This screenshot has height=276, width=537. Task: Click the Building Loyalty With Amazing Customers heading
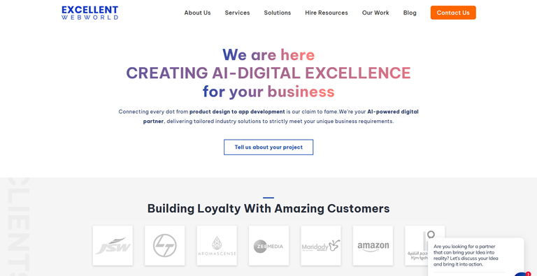click(268, 208)
